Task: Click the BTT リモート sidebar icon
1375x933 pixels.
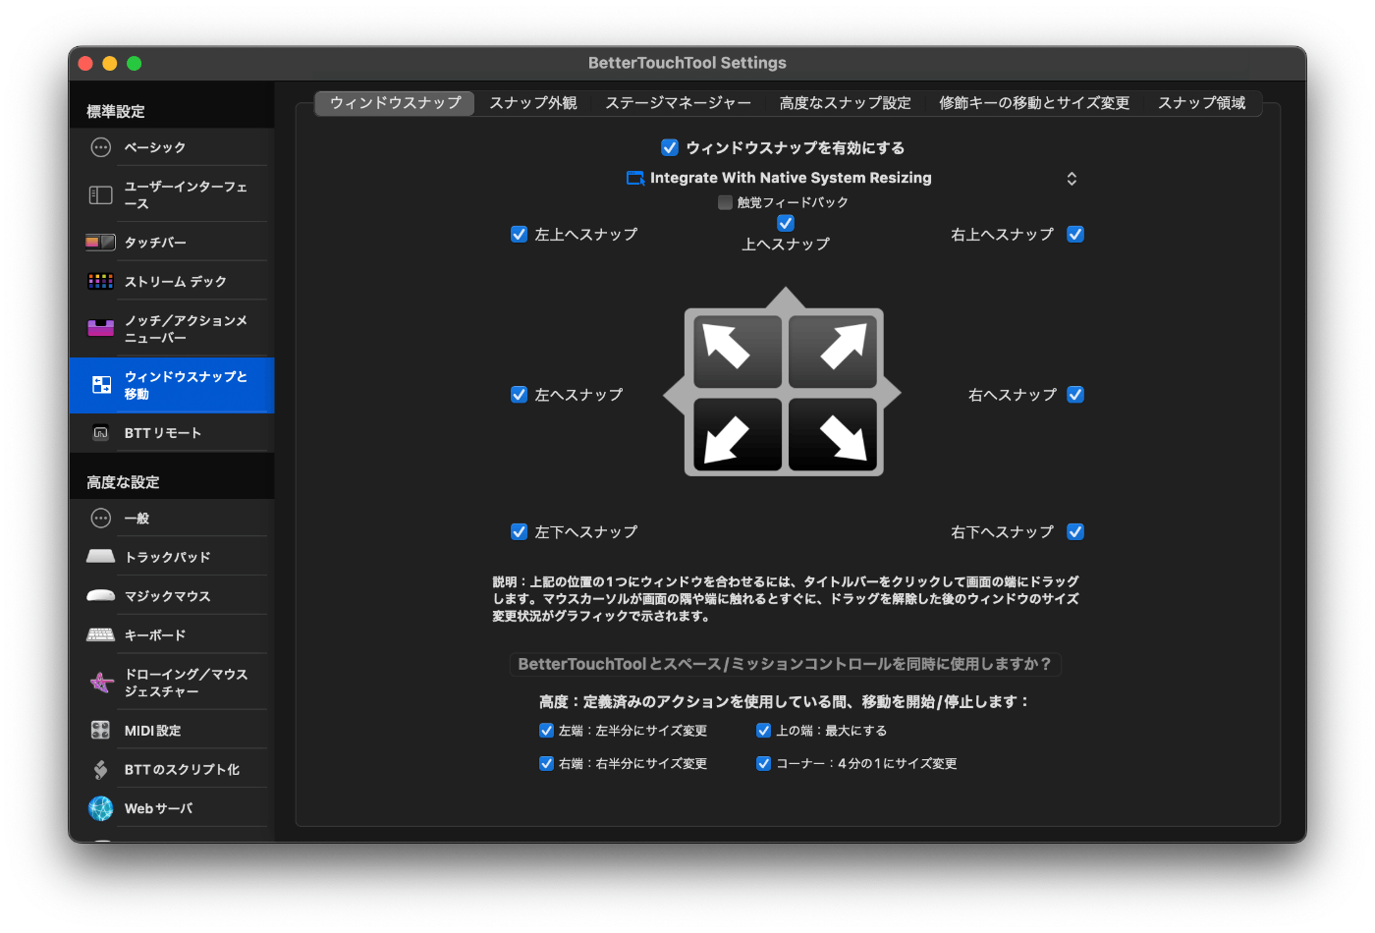Action: coord(100,432)
